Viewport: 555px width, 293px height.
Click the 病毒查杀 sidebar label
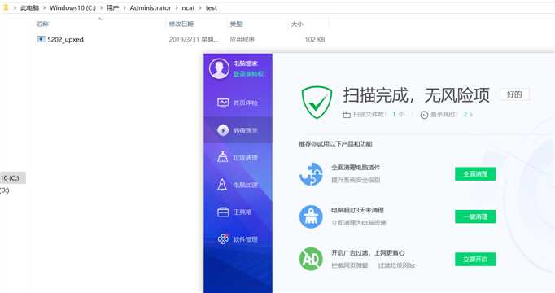[x=245, y=130]
